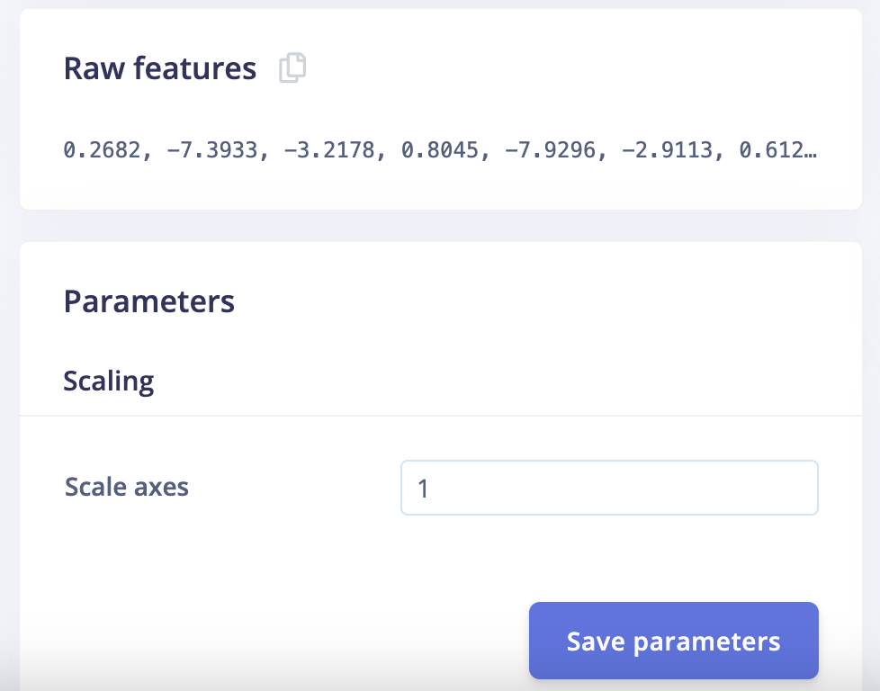
Task: Click the truncated value 0.612… at the end
Action: (777, 150)
